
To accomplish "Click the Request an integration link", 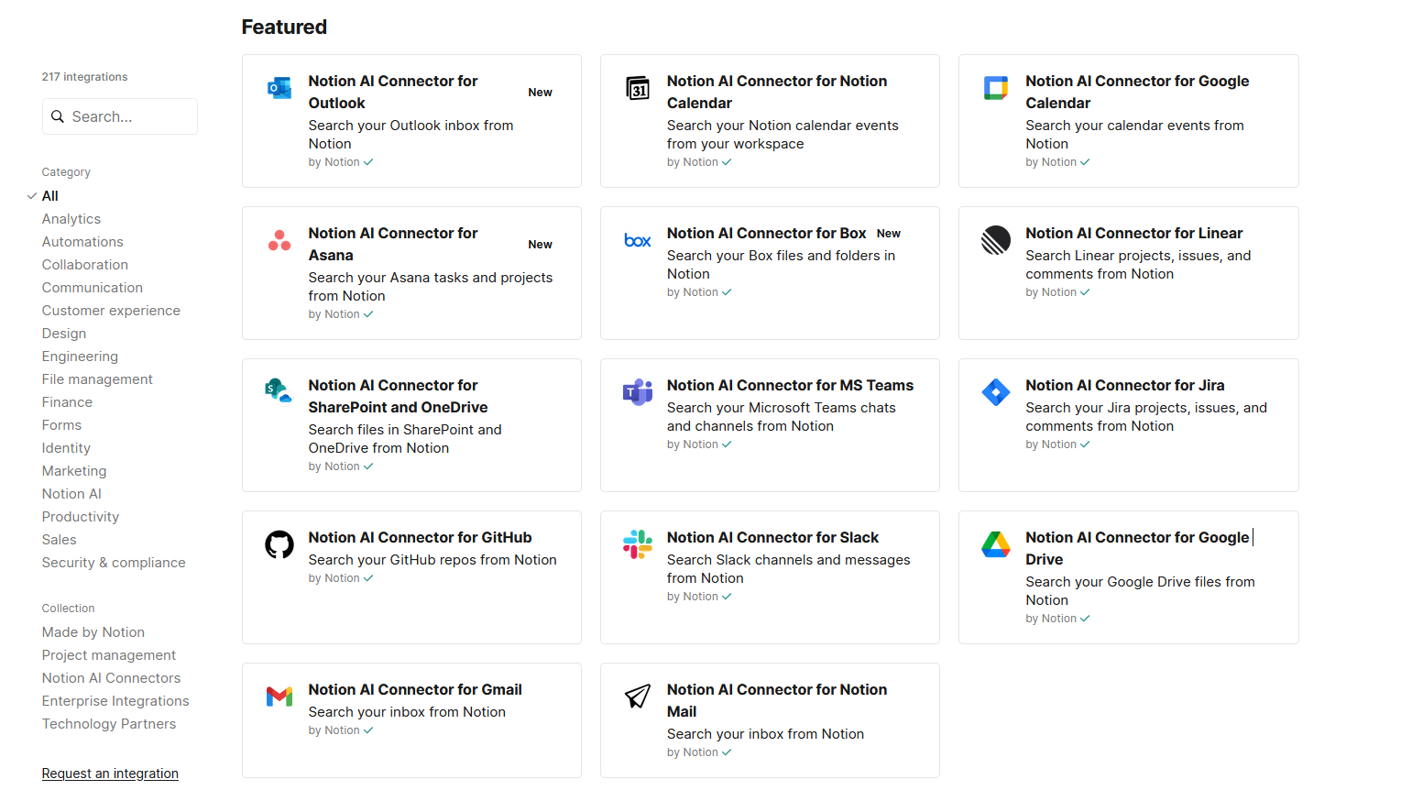I will point(110,773).
